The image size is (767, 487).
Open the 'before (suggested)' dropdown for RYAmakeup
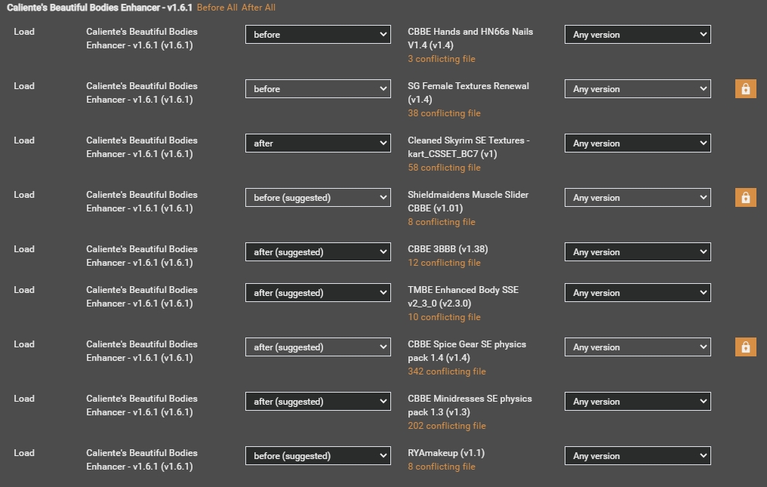point(318,455)
